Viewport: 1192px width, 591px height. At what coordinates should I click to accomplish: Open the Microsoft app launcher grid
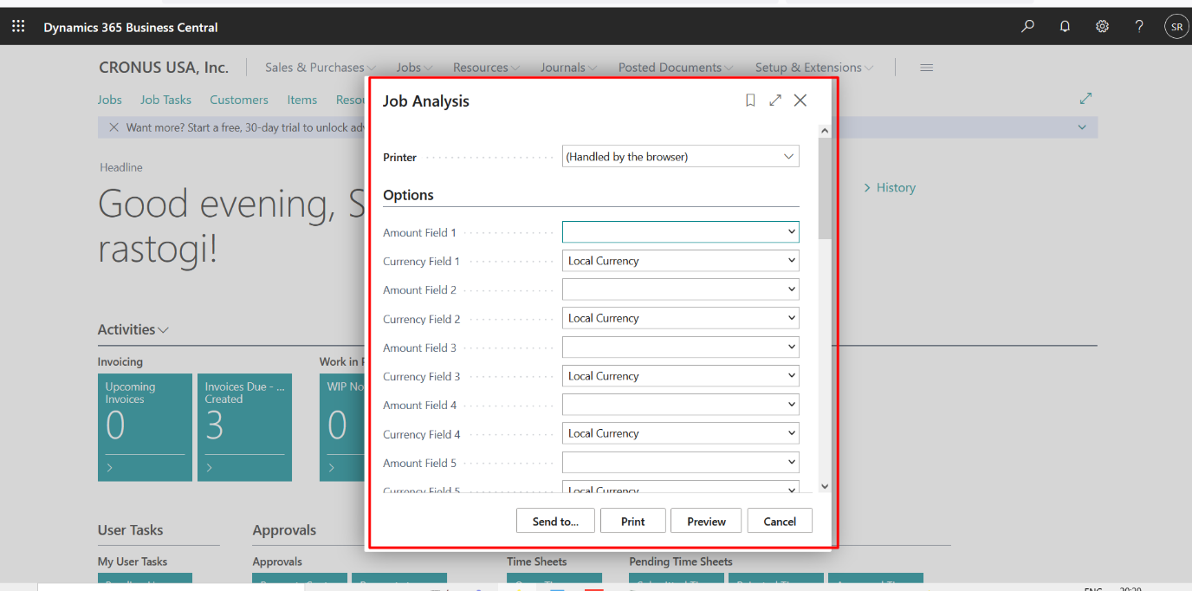click(x=18, y=25)
